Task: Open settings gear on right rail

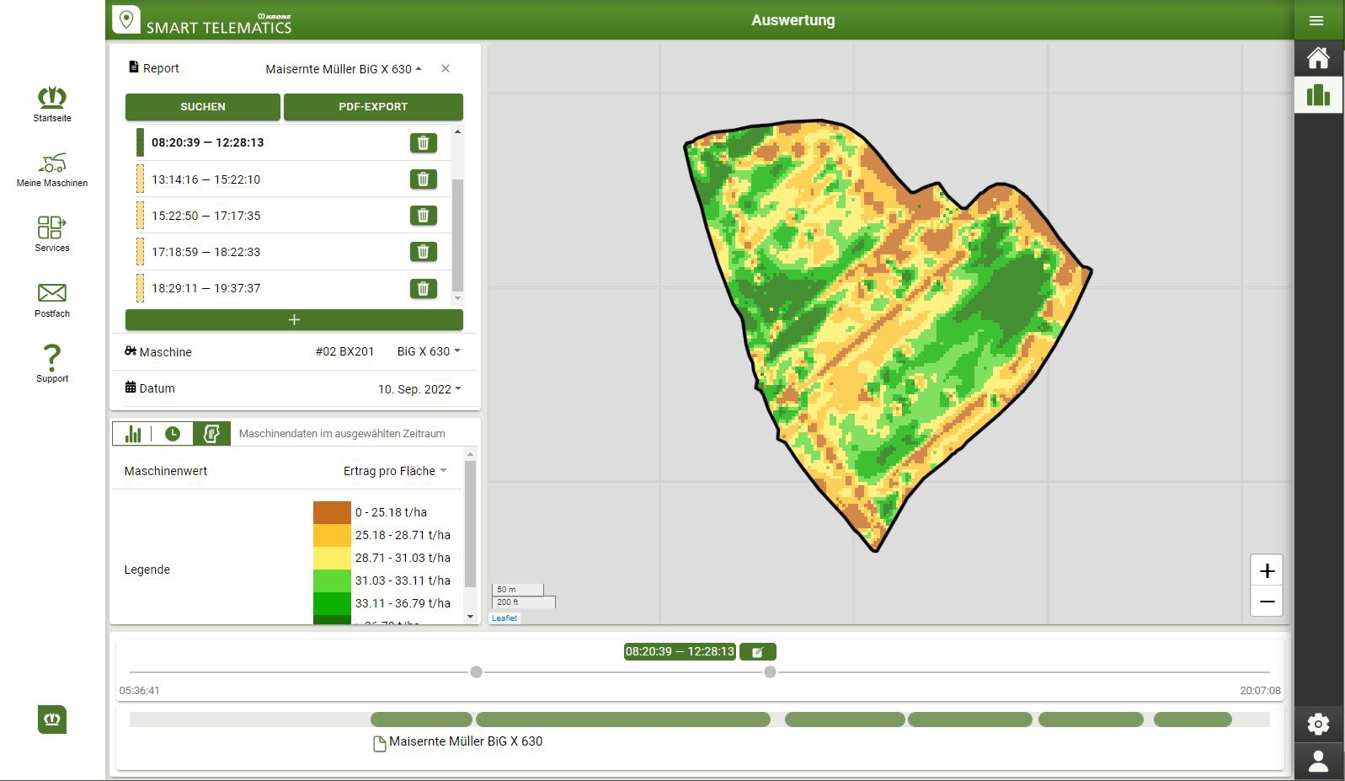Action: coord(1318,724)
